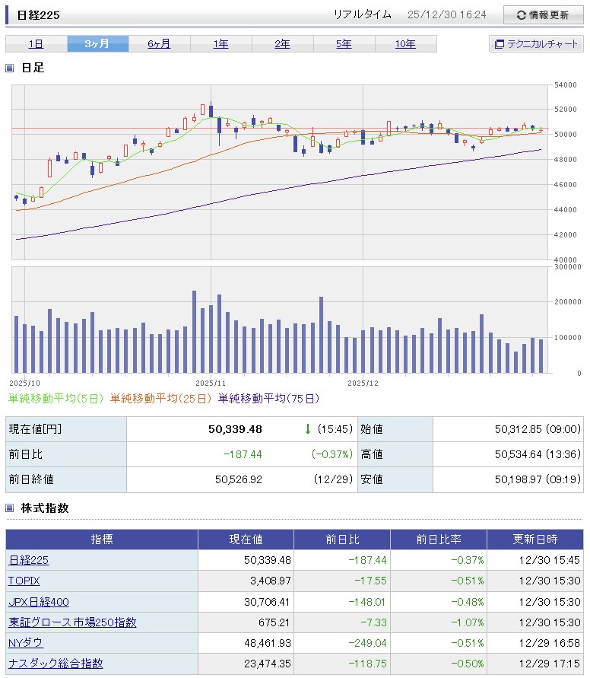Click the 単純移動平均(5日) green legend label

pos(57,398)
